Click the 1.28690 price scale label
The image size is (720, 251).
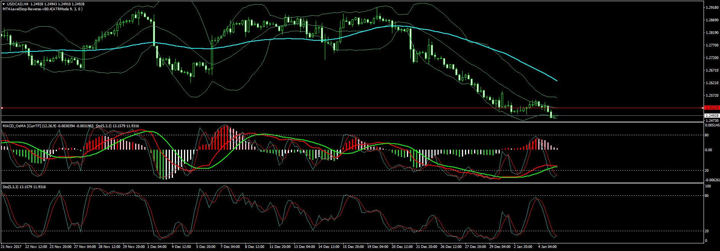point(712,20)
